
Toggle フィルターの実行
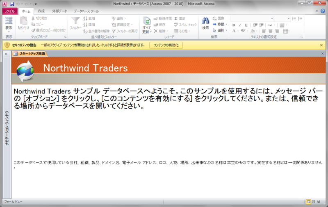tap(125, 31)
